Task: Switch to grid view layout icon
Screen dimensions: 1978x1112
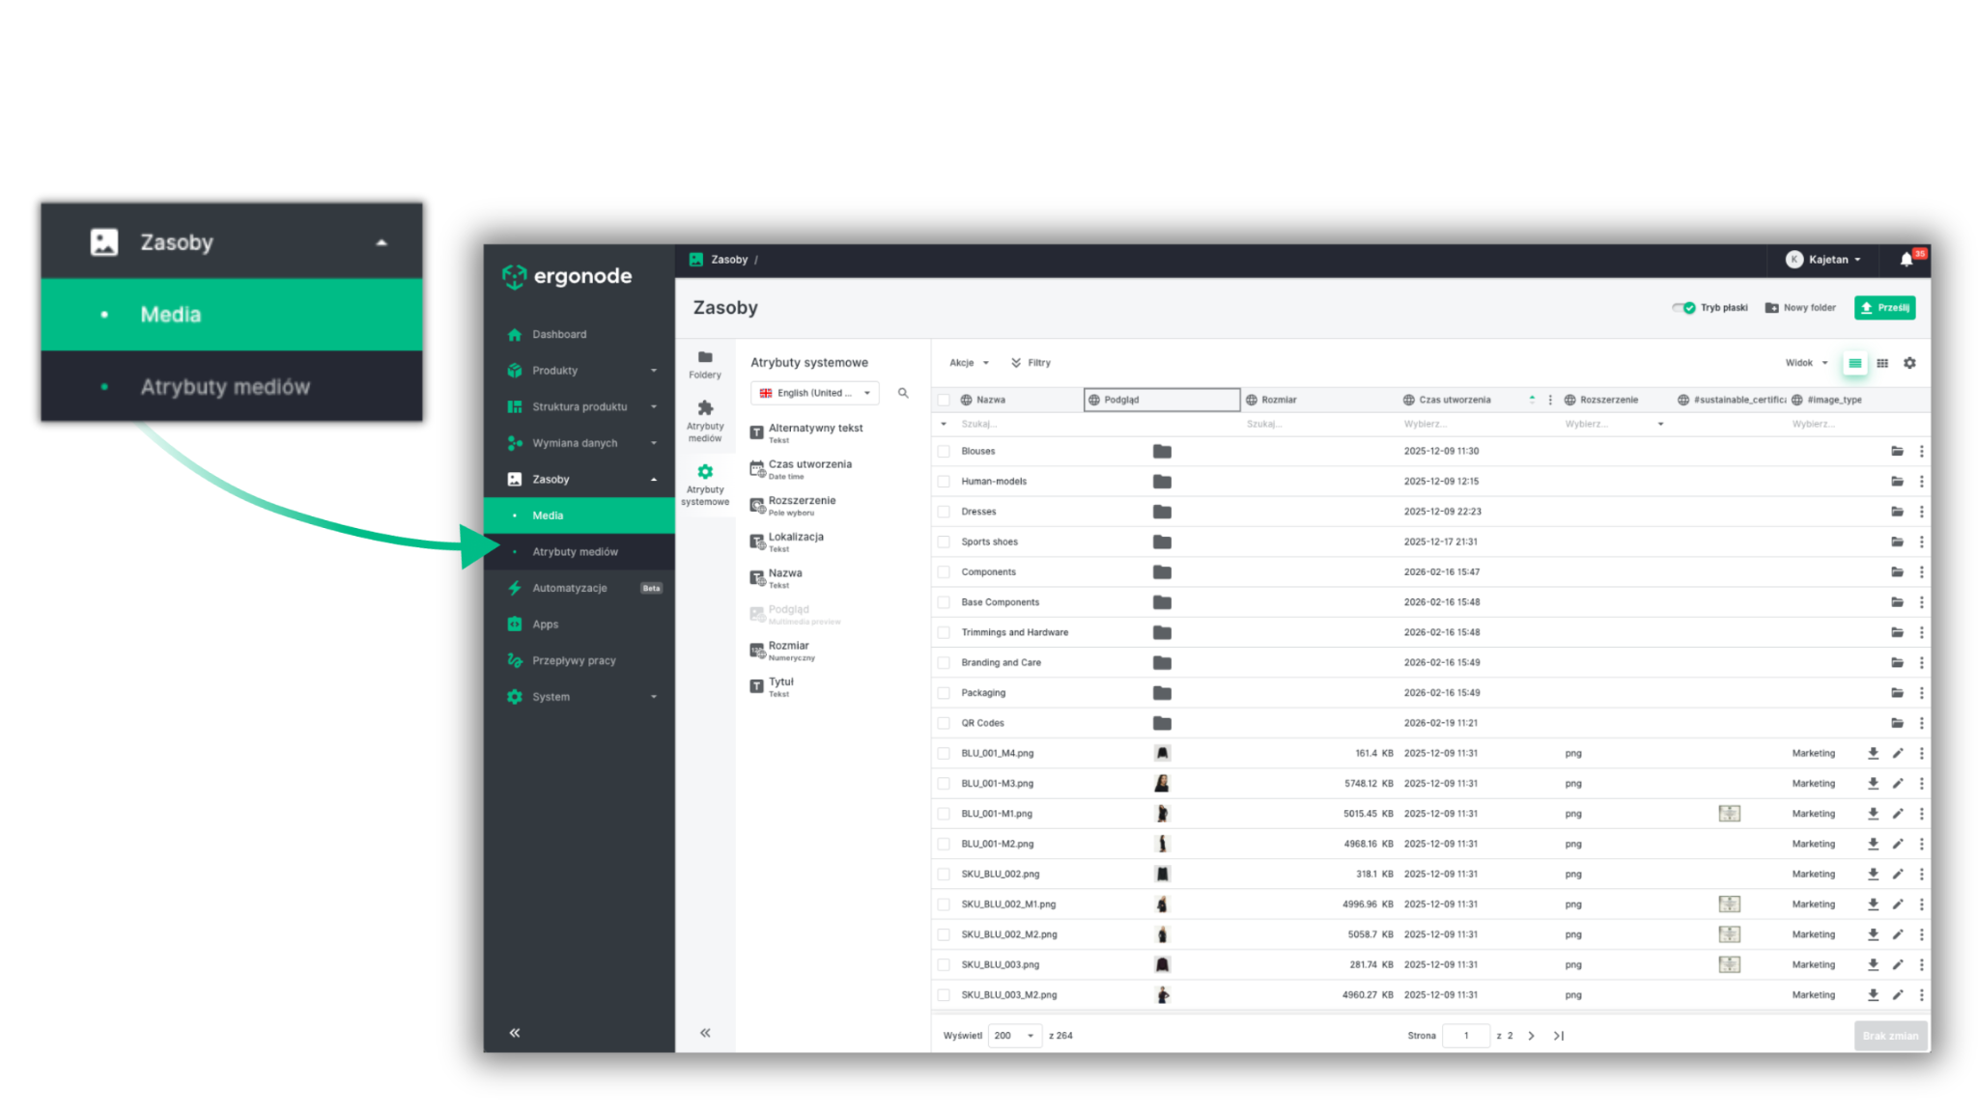Action: point(1882,363)
